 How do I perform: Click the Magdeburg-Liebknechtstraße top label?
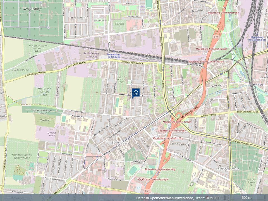[223, 13]
